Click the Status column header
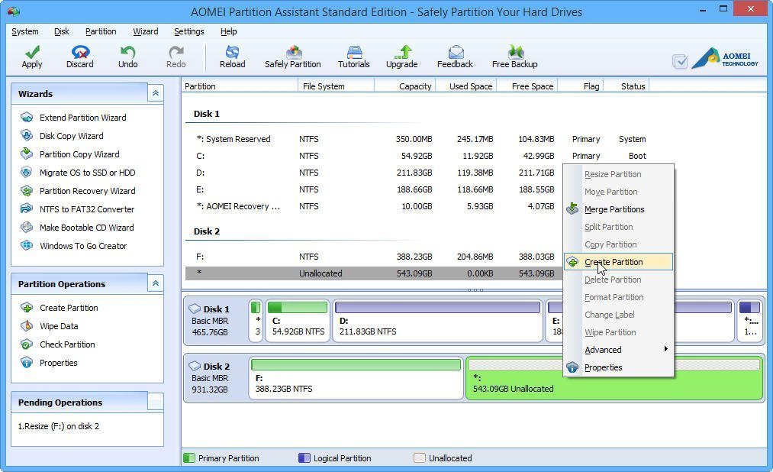 coord(626,86)
